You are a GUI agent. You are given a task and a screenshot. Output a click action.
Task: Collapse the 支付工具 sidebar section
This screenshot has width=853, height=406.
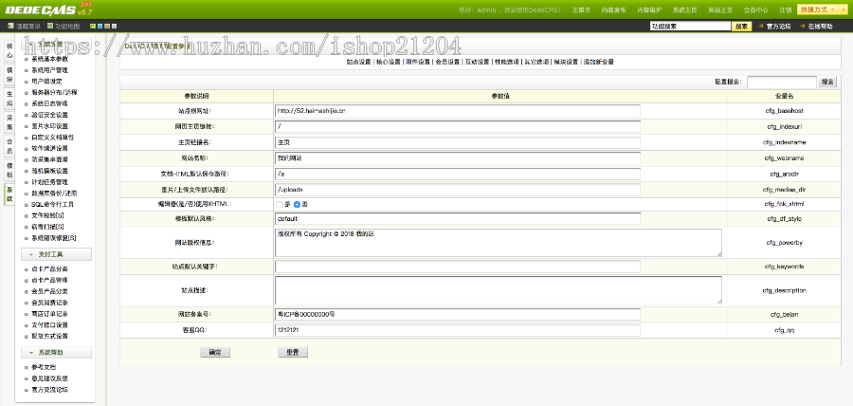coord(56,254)
